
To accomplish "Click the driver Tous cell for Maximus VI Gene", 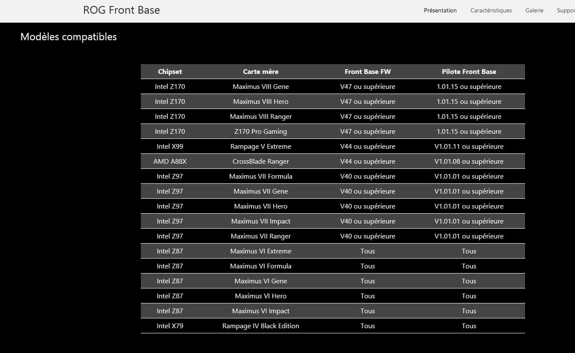I will pos(469,281).
